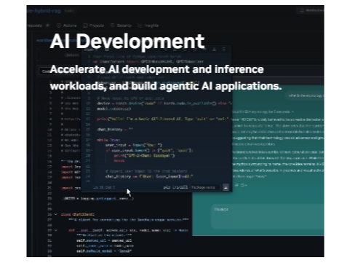Click the Package name input field
Image resolution: width=350 pixels, height=263 pixels.
(204, 187)
